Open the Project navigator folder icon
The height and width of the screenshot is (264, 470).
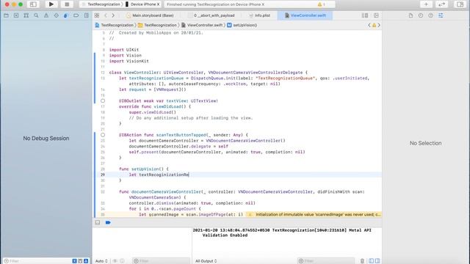[6, 15]
